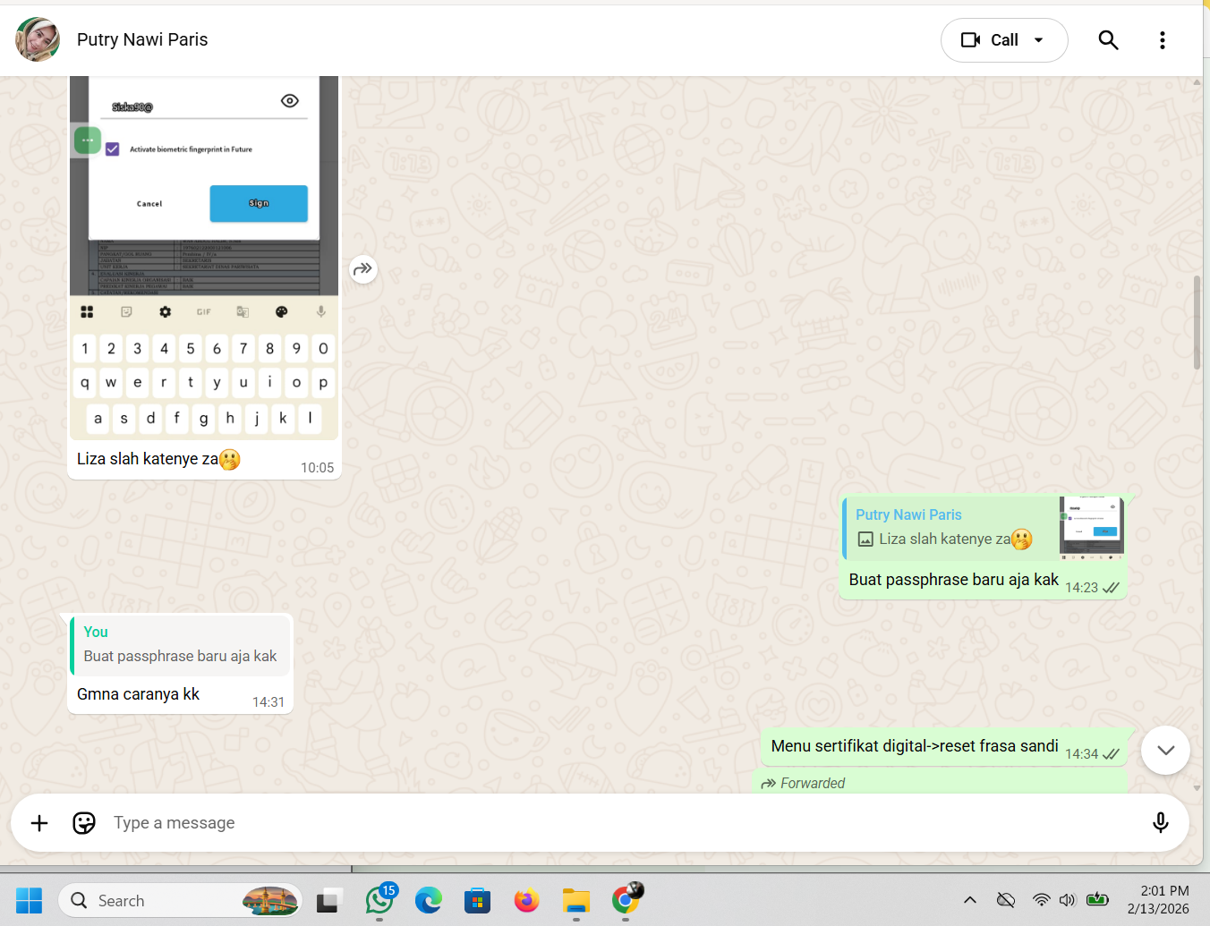Open the attachment plus icon
This screenshot has height=926, width=1210.
pos(39,823)
